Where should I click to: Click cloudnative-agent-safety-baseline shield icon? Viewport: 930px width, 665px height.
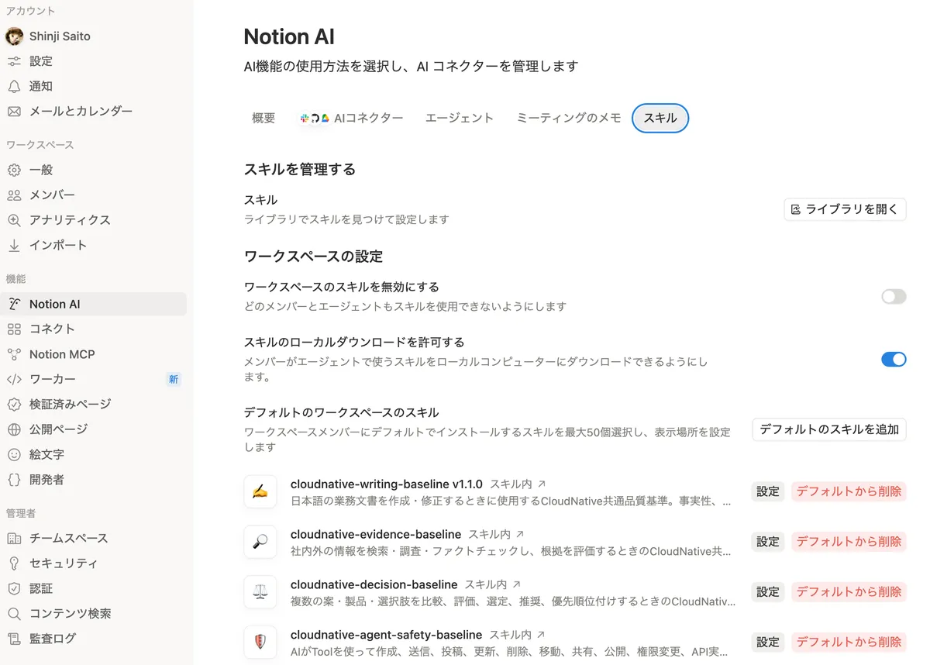260,642
